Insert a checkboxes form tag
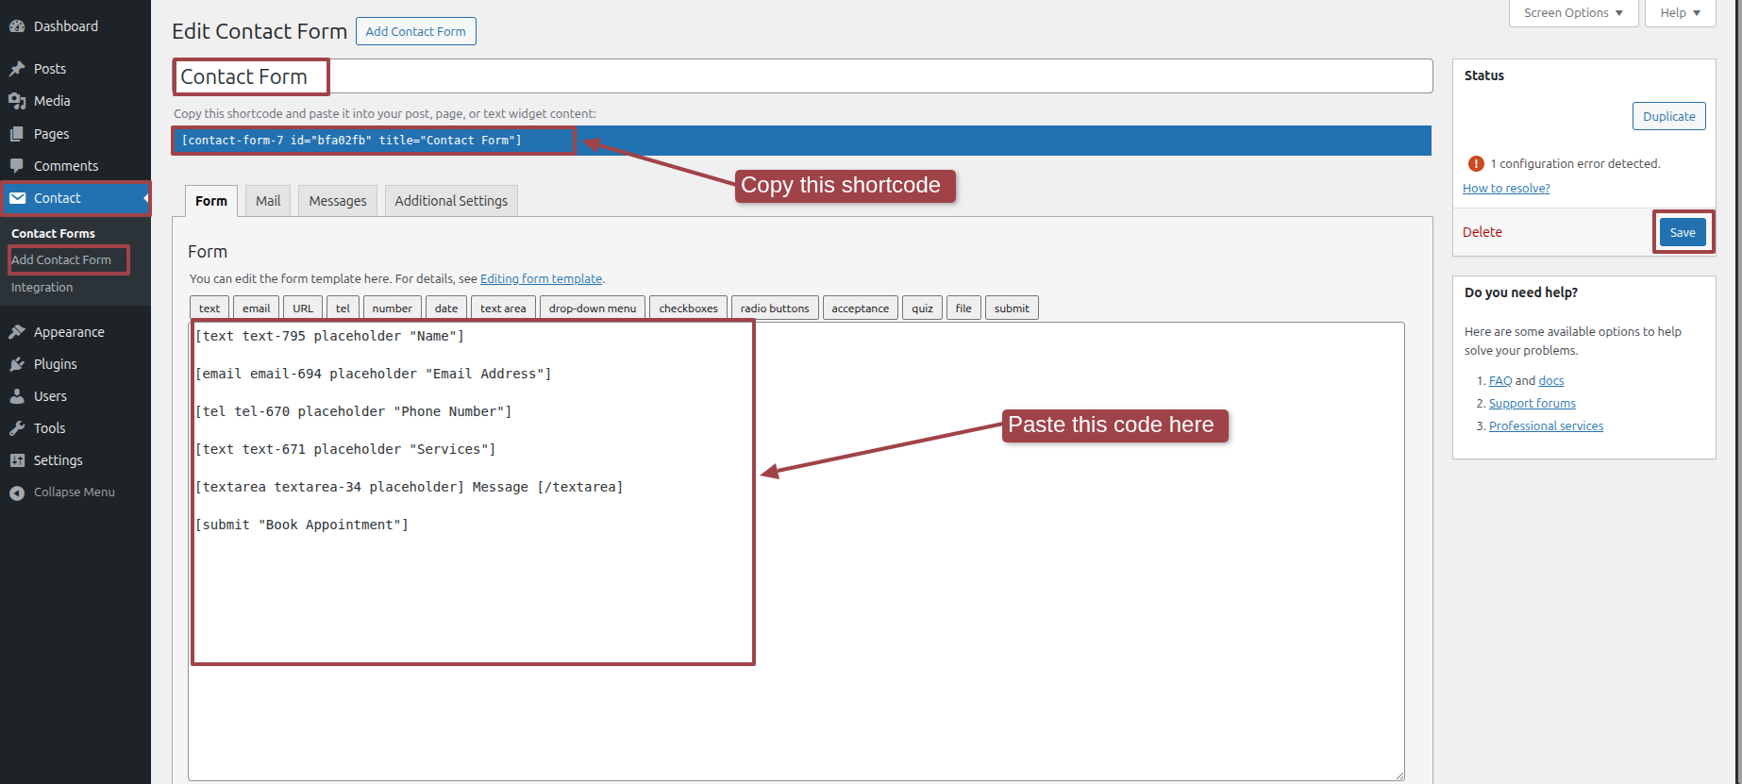1742x784 pixels. point(688,309)
